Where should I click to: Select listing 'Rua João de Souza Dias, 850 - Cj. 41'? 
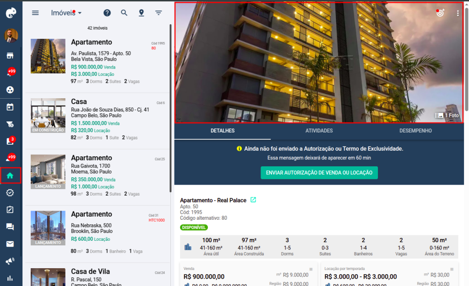(110, 110)
